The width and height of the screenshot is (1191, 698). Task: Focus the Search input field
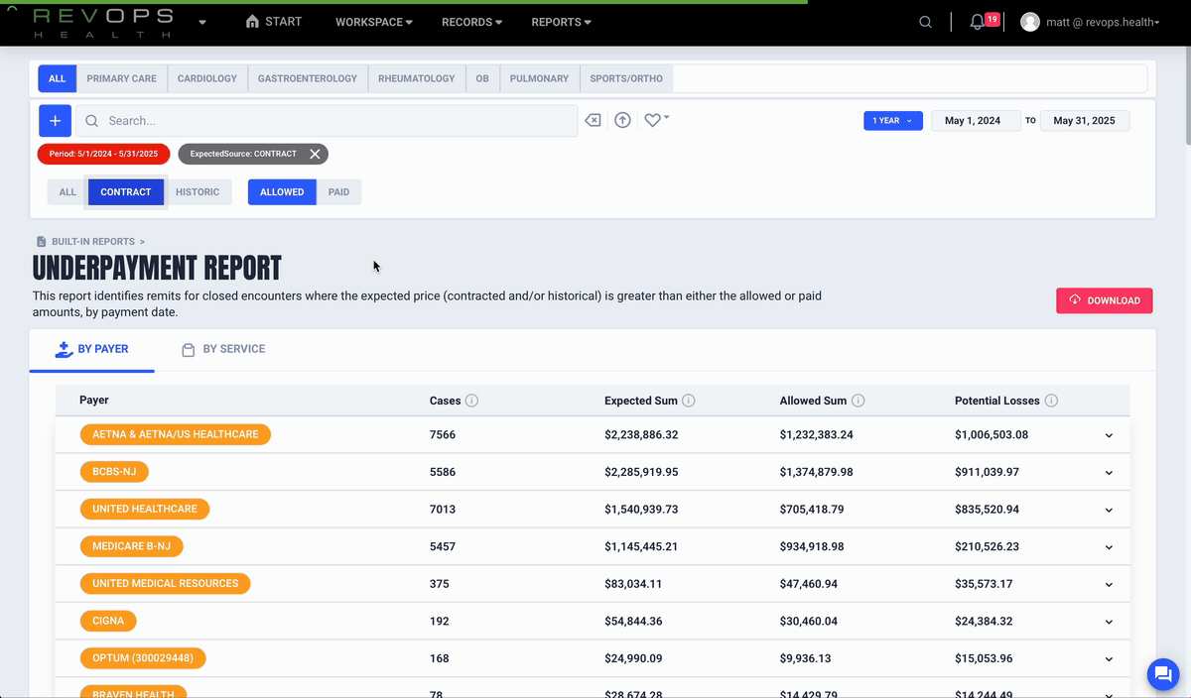click(x=327, y=121)
